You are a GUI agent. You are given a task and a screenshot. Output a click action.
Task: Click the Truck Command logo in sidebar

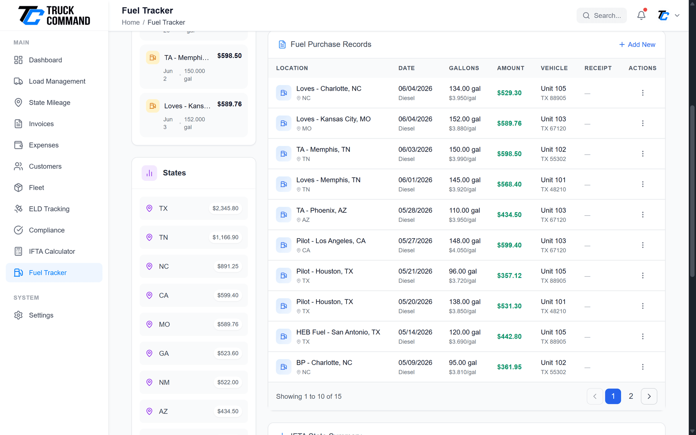click(54, 16)
